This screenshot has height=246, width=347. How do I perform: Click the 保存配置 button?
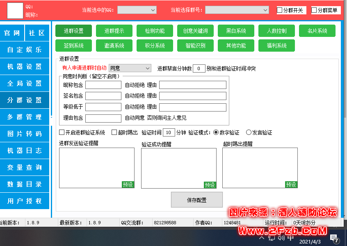(x=196, y=200)
